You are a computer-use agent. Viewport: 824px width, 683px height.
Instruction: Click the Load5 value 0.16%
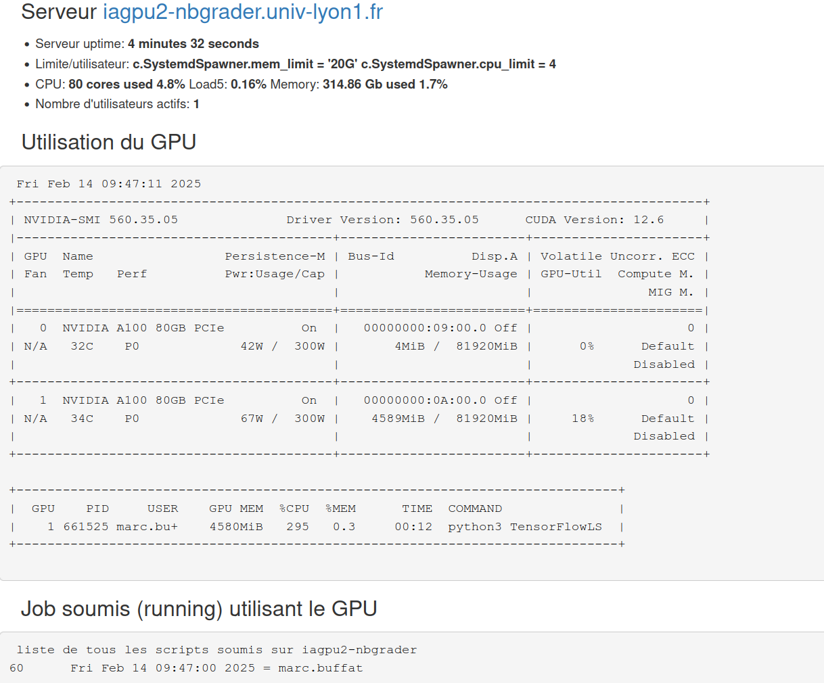[248, 85]
